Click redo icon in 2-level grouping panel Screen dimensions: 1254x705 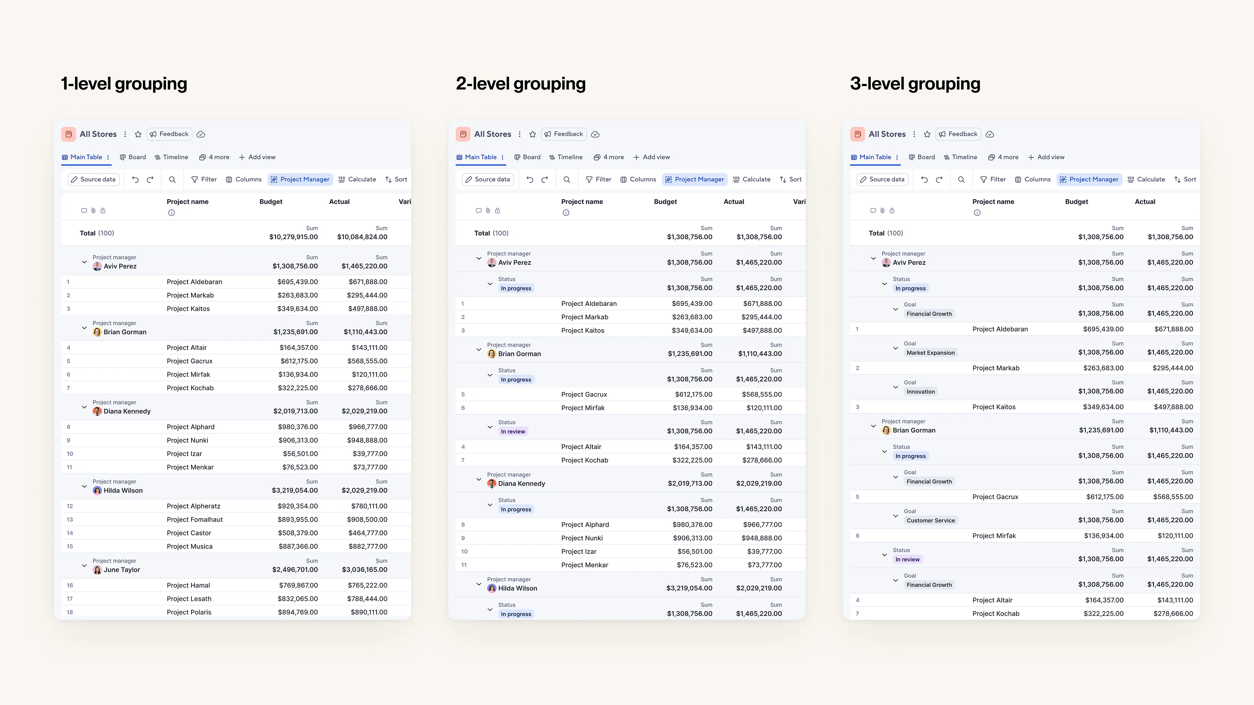(x=545, y=179)
